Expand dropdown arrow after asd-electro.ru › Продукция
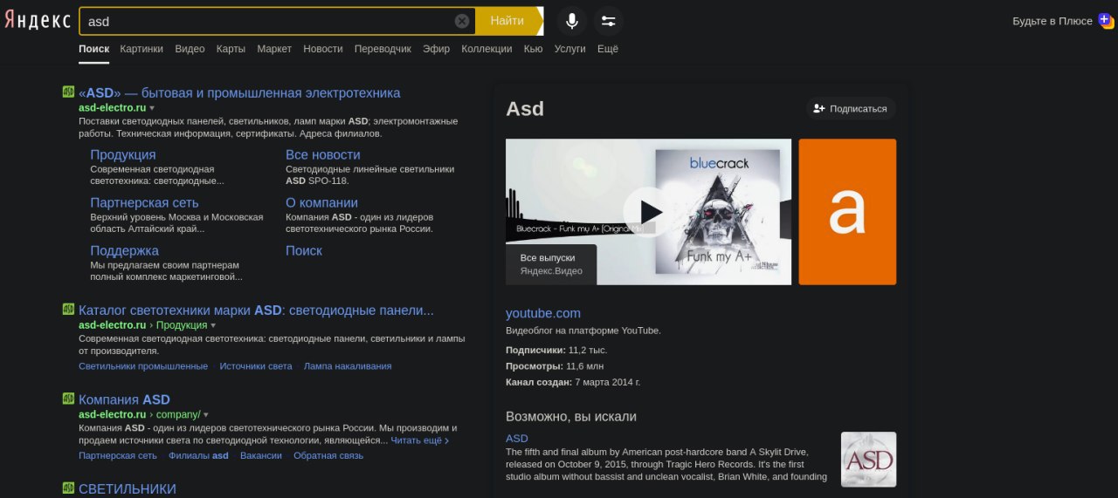The image size is (1118, 498). point(213,325)
